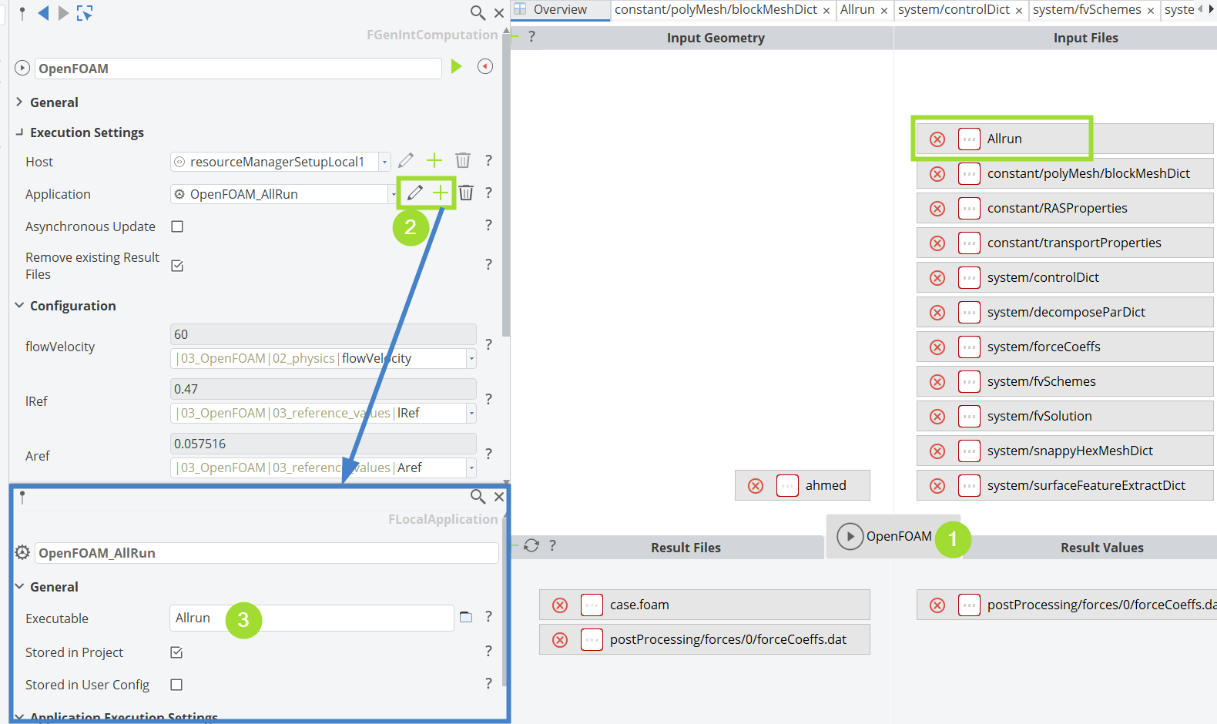Open search in the FGenIntComputation panel
This screenshot has width=1217, height=724.
coord(478,12)
